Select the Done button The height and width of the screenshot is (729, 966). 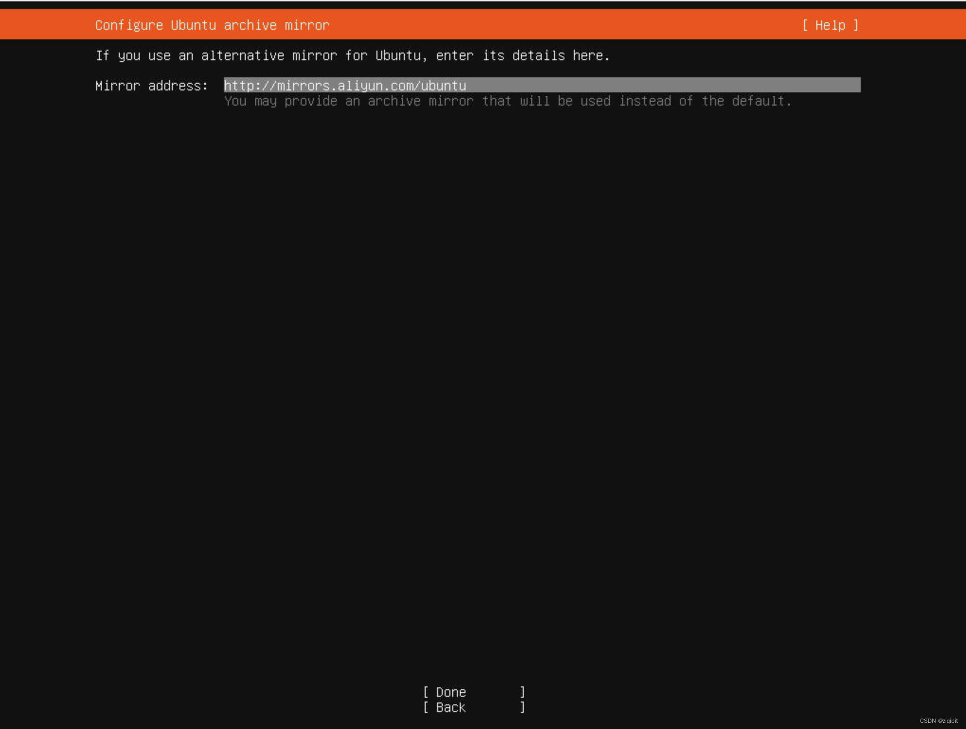pos(474,692)
